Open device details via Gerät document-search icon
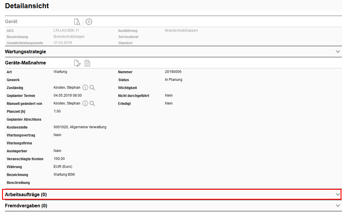Screen dimensions: 342x212 77,22
